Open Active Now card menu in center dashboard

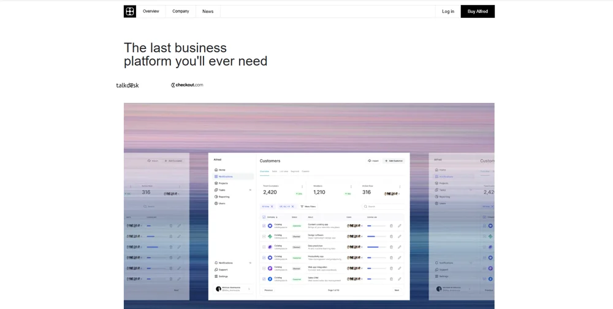click(400, 186)
